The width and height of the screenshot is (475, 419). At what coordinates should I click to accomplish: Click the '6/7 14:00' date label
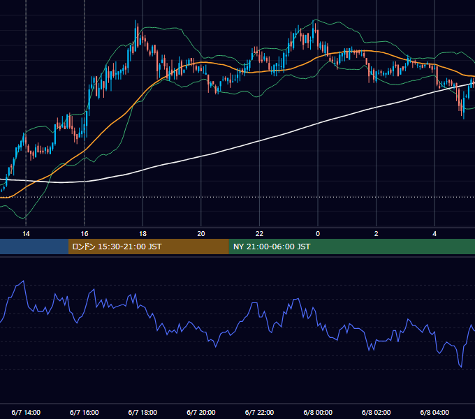click(x=26, y=412)
